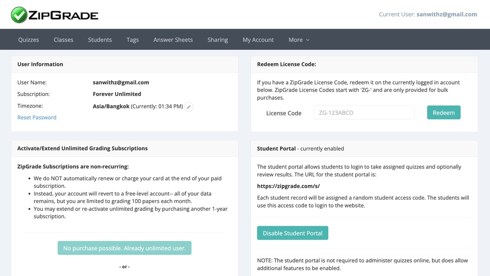The height and width of the screenshot is (276, 490).
Task: Click the Student Portal heading
Action: coord(276,149)
